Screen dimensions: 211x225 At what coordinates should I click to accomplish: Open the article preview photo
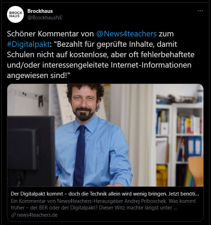(x=105, y=135)
